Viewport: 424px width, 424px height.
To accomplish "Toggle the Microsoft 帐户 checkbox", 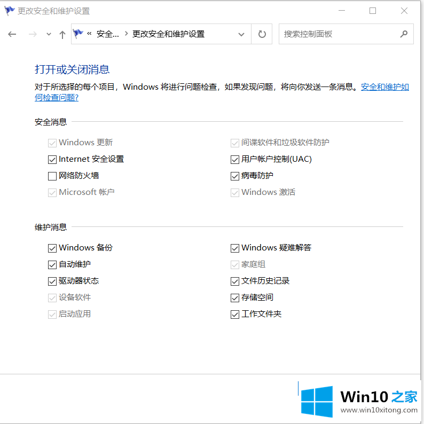I will point(52,193).
